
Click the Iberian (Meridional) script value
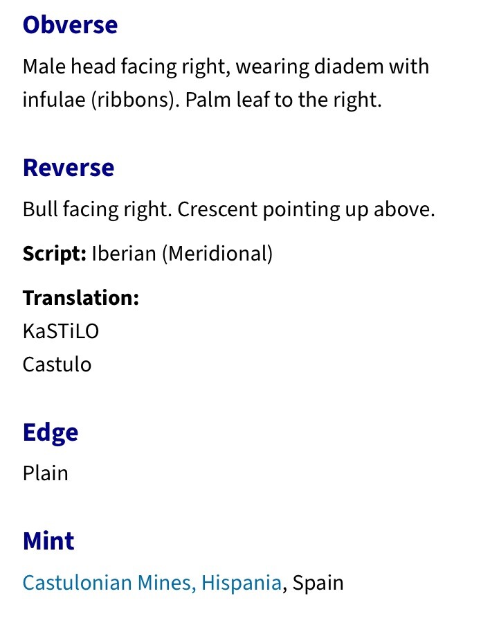[182, 254]
